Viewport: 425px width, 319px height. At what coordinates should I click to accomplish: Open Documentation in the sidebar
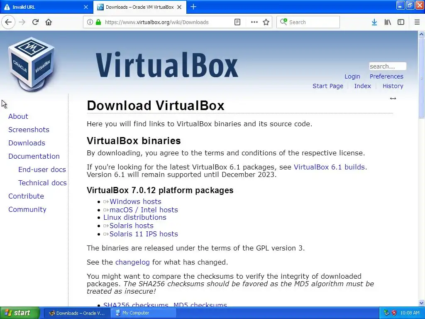tap(34, 156)
